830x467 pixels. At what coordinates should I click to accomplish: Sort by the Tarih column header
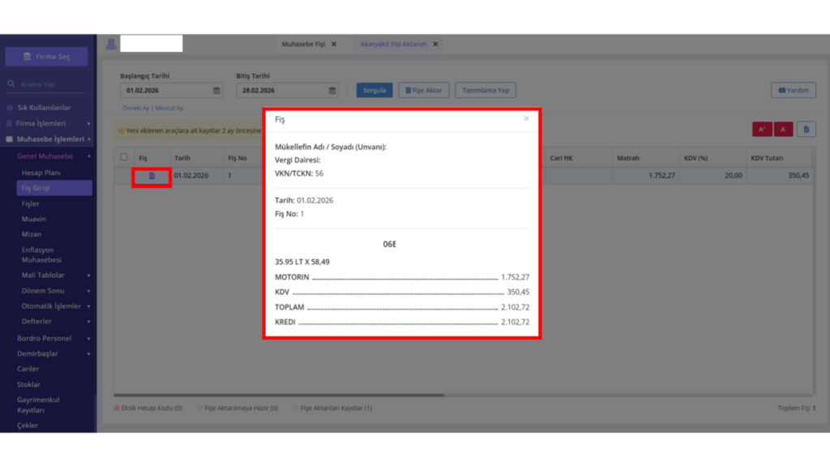tap(182, 158)
